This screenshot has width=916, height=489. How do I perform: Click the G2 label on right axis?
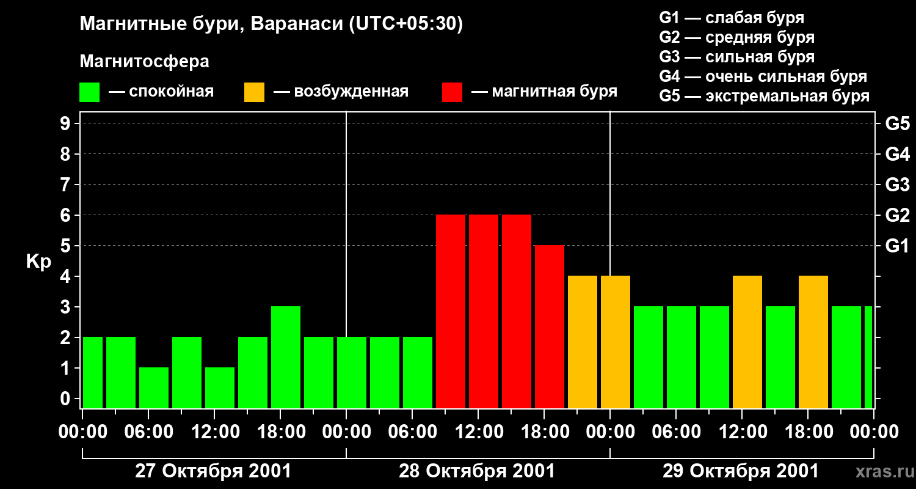pyautogui.click(x=897, y=215)
